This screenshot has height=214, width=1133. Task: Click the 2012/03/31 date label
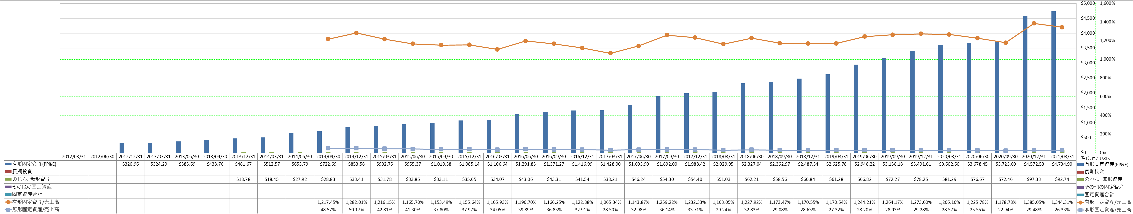pos(74,157)
